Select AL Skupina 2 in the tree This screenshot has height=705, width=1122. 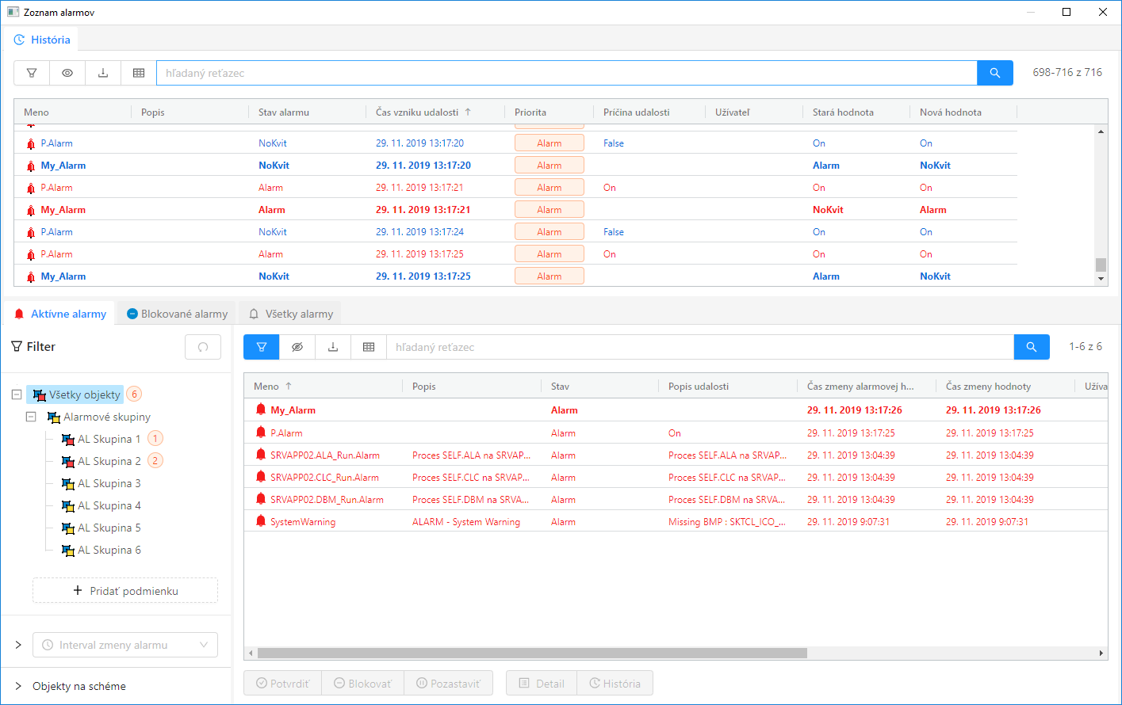[x=109, y=461]
